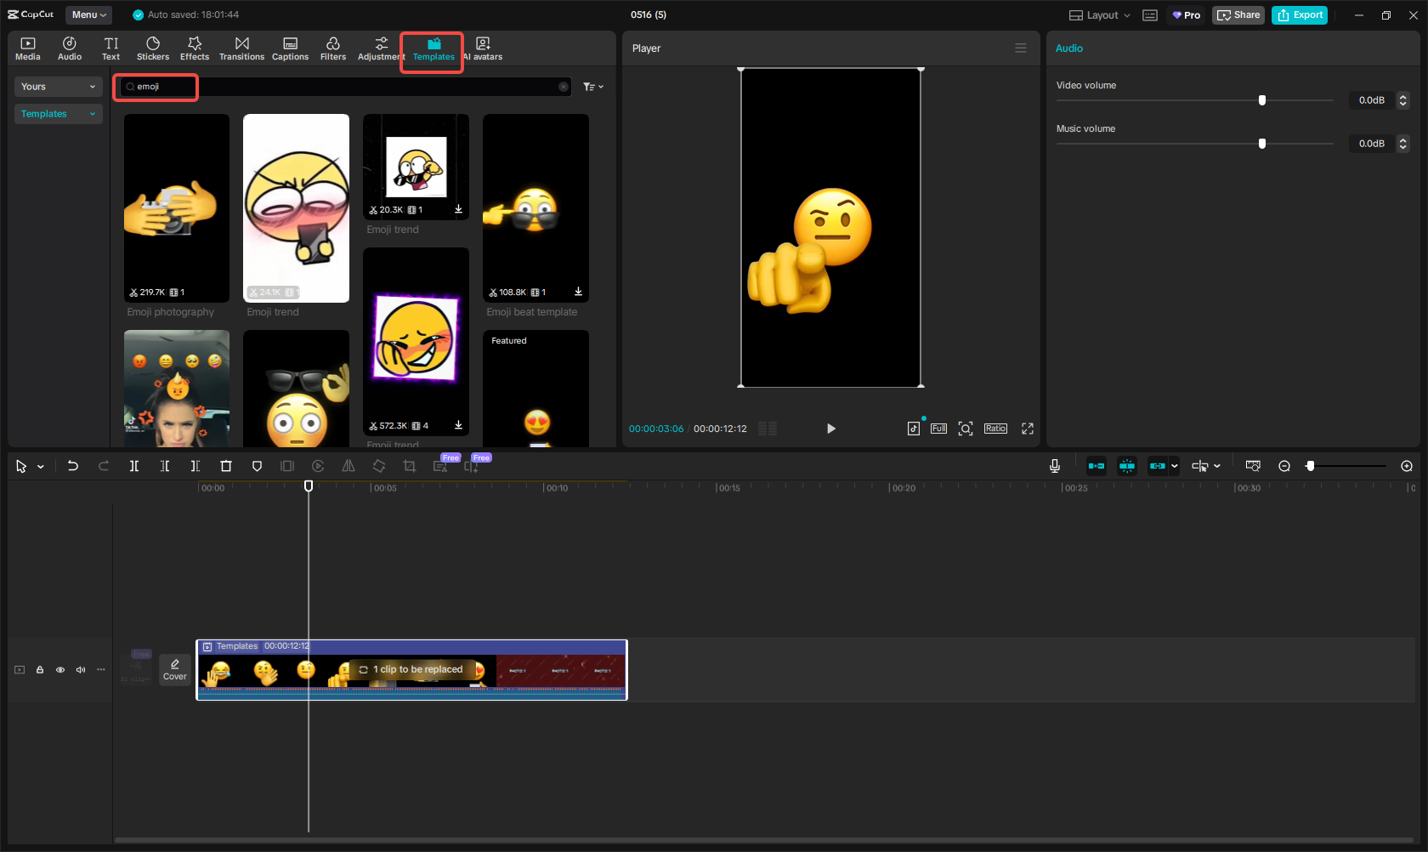Switch to the Effects tab
Screen dimensions: 1428x852
click(195, 48)
